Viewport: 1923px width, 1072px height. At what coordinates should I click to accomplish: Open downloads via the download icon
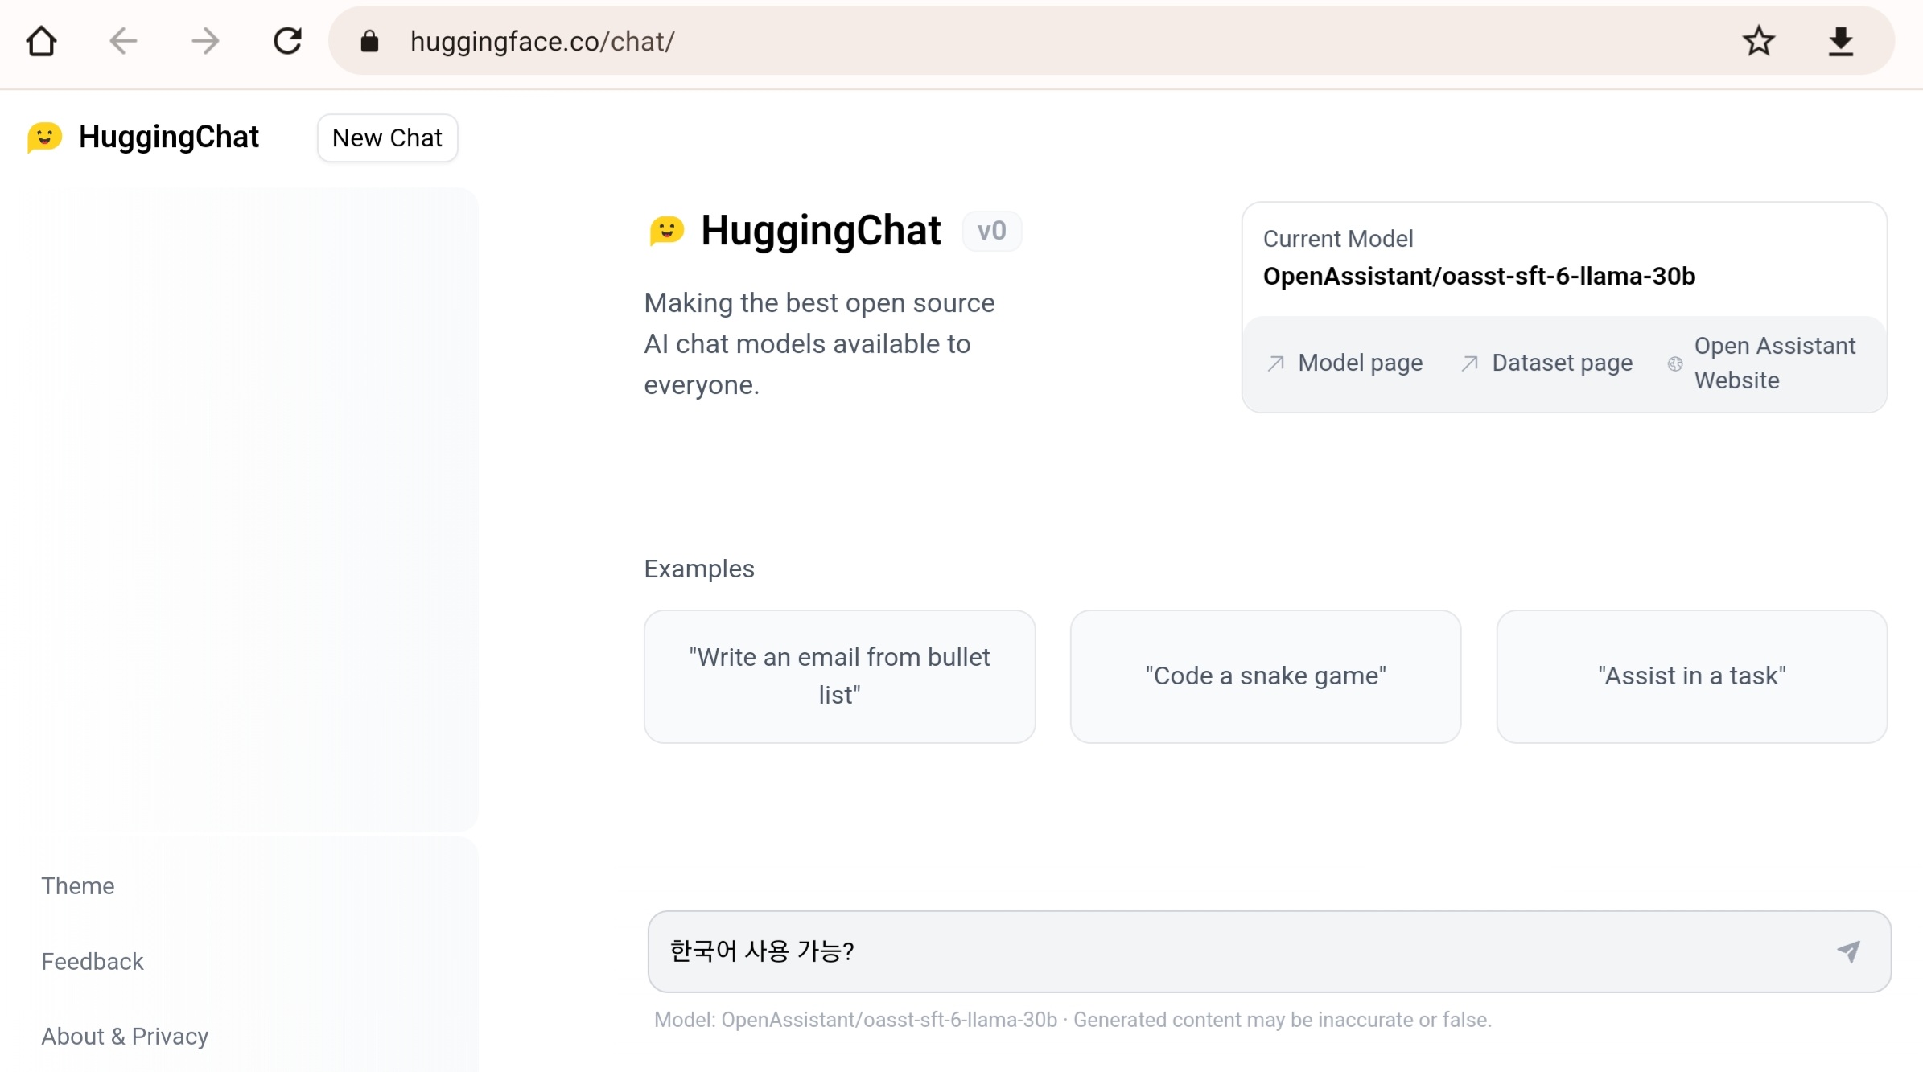pos(1840,41)
